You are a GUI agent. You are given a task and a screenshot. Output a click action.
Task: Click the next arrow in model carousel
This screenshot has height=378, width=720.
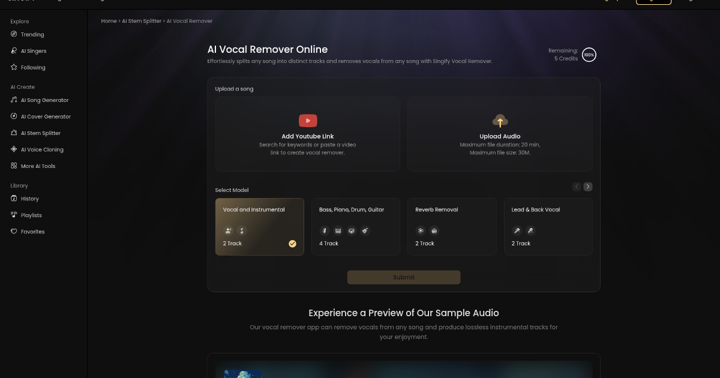588,187
